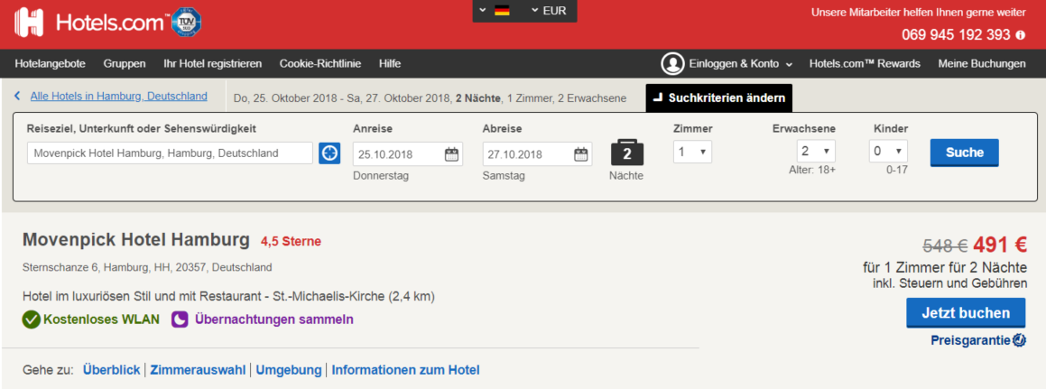This screenshot has height=389, width=1046.
Task: Click the Kostenloses WLAN checkmark icon
Action: click(32, 320)
